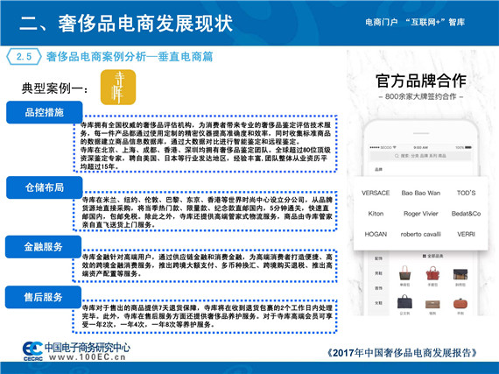Click the 品控措施 description text box

[205, 144]
